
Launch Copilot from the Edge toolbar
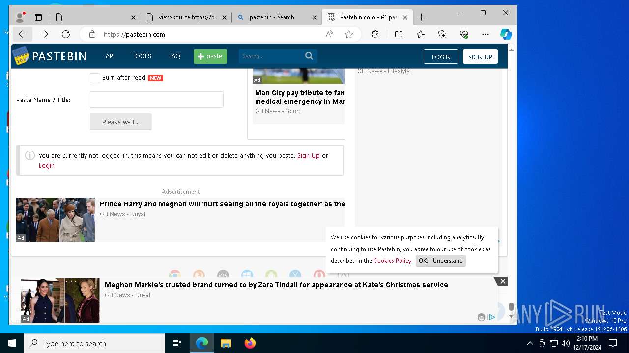click(x=506, y=34)
